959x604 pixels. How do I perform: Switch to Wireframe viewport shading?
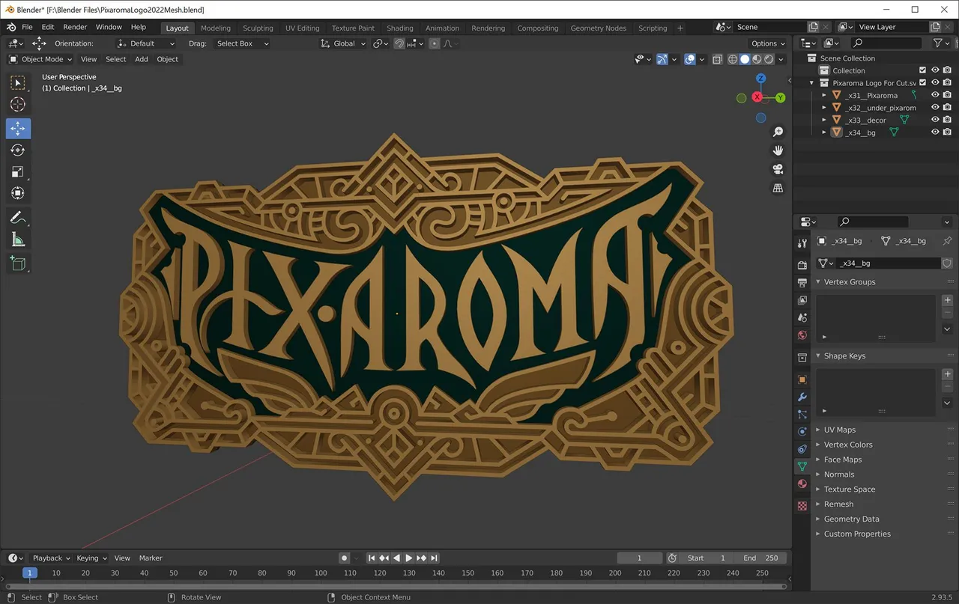click(x=733, y=59)
